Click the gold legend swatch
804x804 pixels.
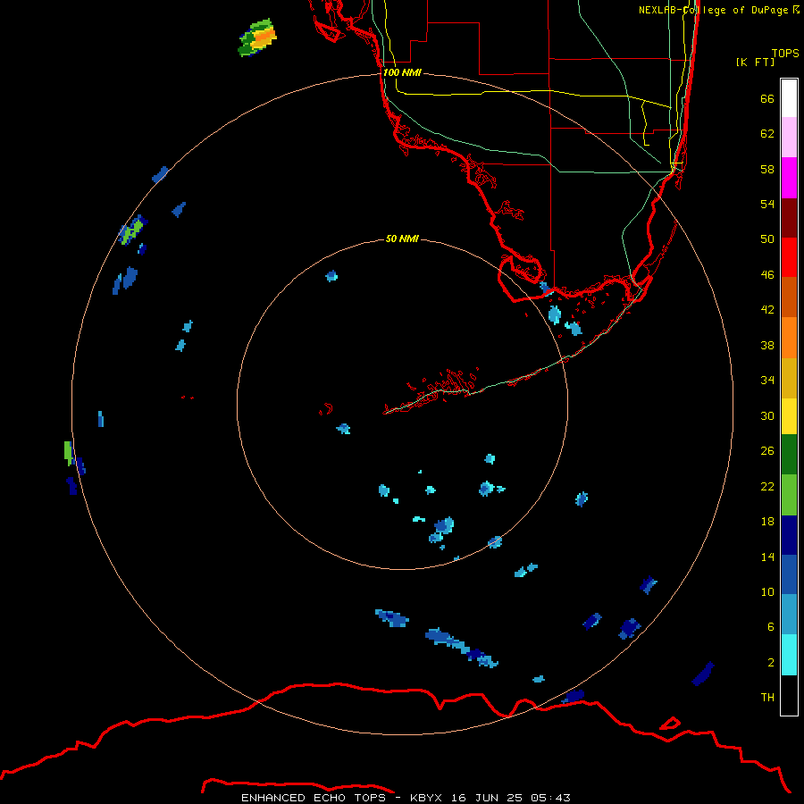[x=789, y=378]
